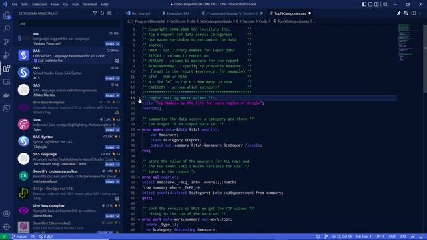Click the CRLF line ending indicator
Screen dimensions: 427x240
pos(392,237)
